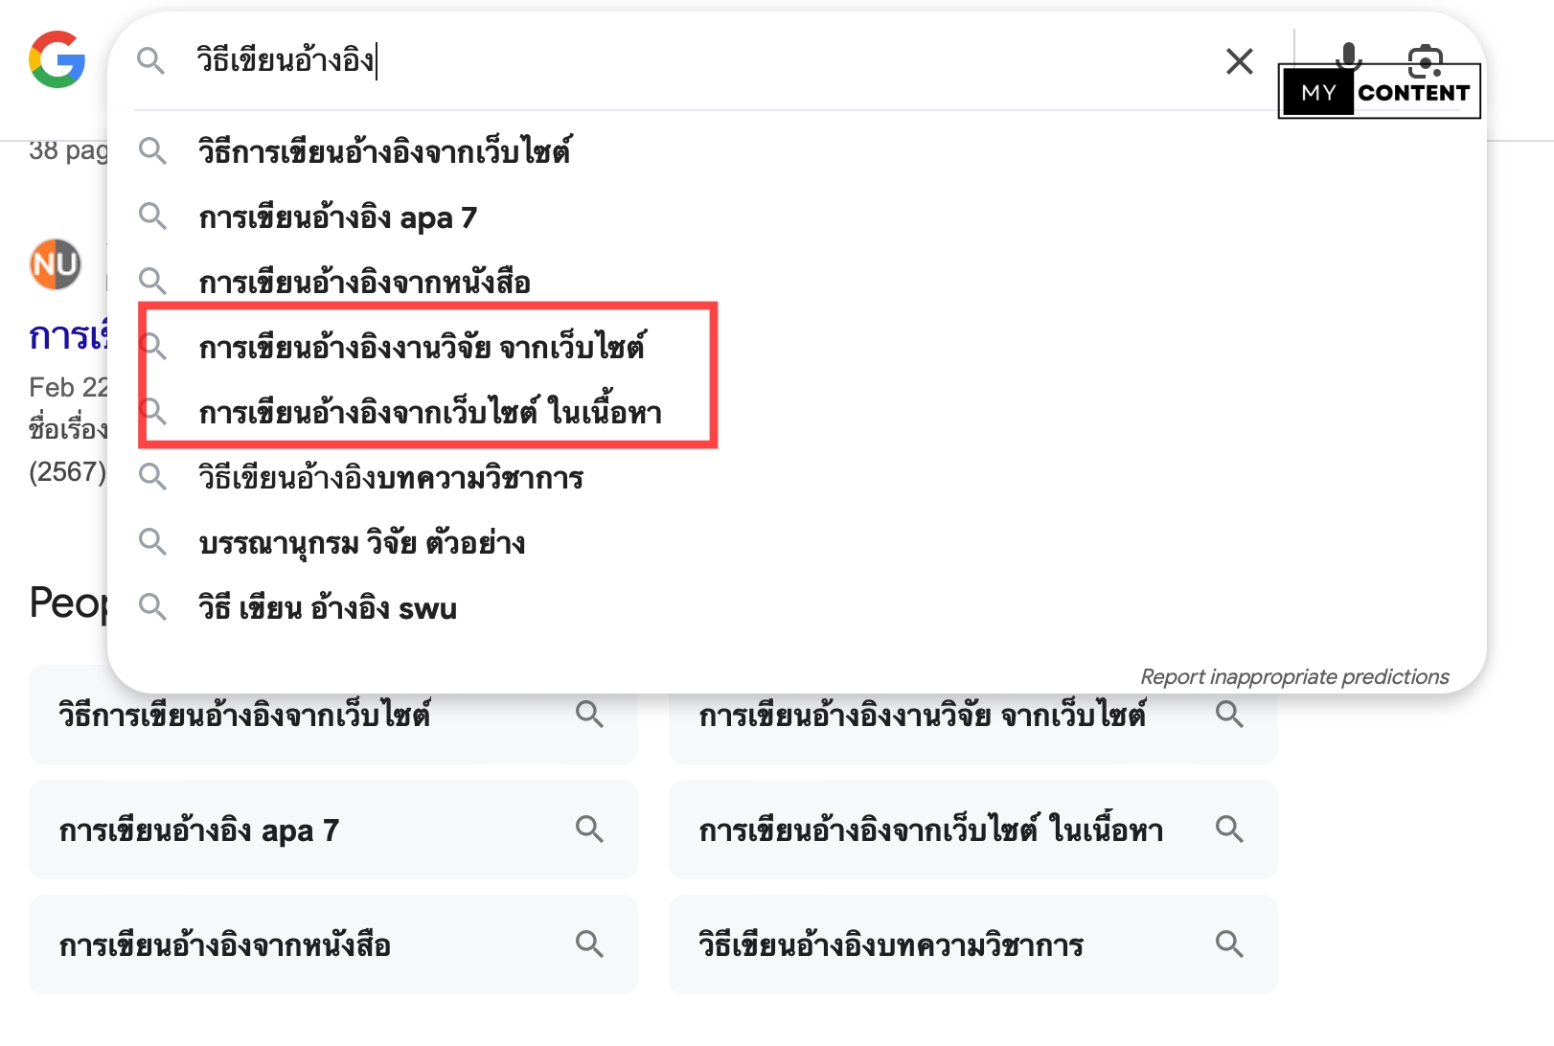Clear the search box with X
The width and height of the screenshot is (1554, 1046).
[x=1240, y=61]
